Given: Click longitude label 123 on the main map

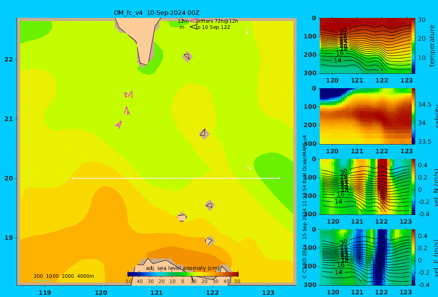Looking at the screenshot, I should point(268,293).
